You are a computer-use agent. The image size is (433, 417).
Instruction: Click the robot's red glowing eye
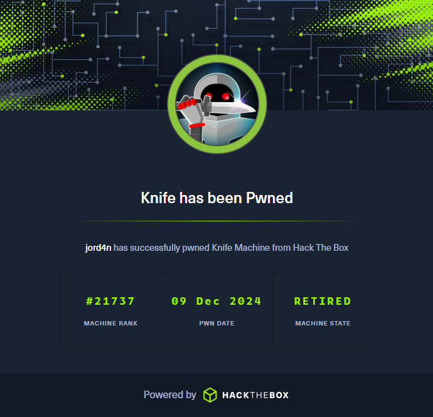coord(226,97)
